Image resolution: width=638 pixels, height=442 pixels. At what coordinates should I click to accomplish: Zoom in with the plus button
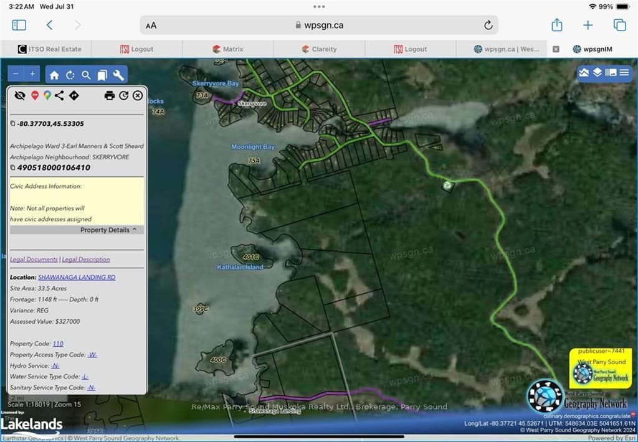[x=32, y=73]
